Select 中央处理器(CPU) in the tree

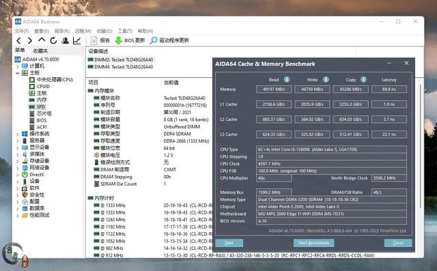pos(55,80)
